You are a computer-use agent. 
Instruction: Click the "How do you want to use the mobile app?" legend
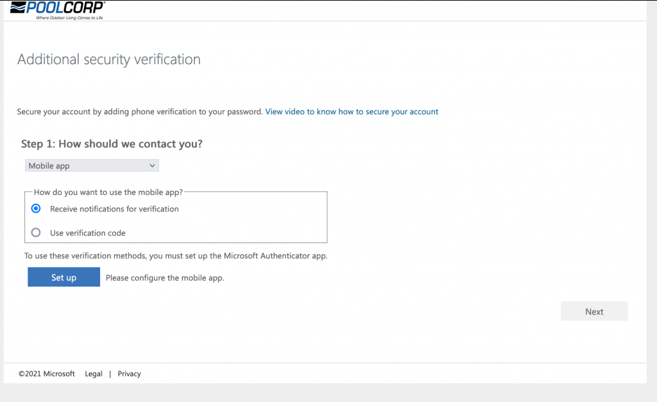pos(108,192)
